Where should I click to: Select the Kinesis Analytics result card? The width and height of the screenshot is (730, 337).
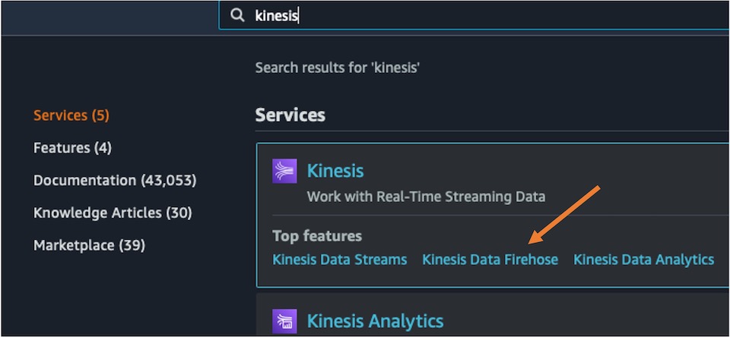point(493,313)
